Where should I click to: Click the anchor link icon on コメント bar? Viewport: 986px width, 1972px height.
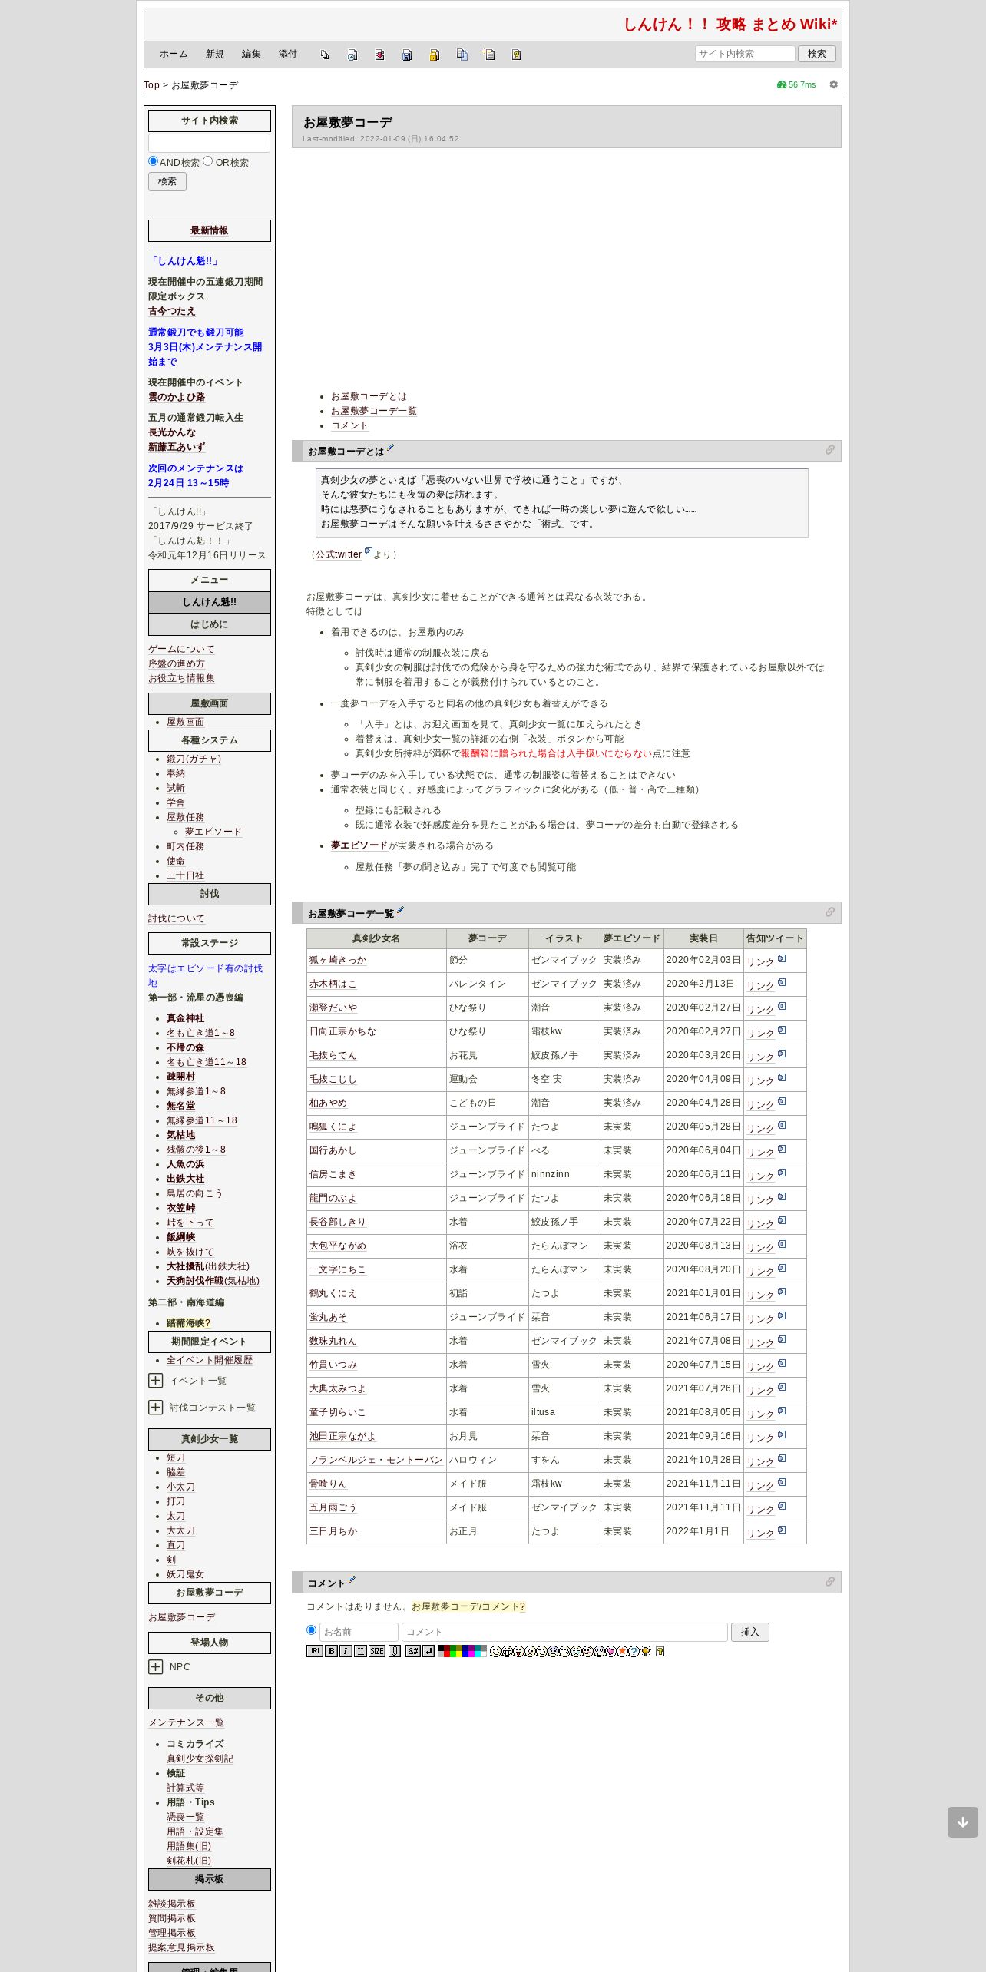(x=829, y=1582)
